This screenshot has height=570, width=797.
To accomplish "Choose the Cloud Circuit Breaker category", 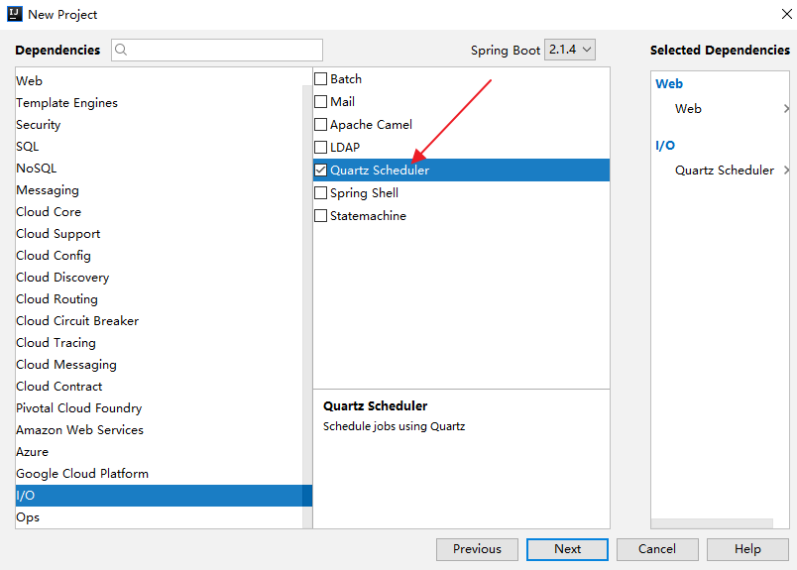I will pyautogui.click(x=159, y=321).
